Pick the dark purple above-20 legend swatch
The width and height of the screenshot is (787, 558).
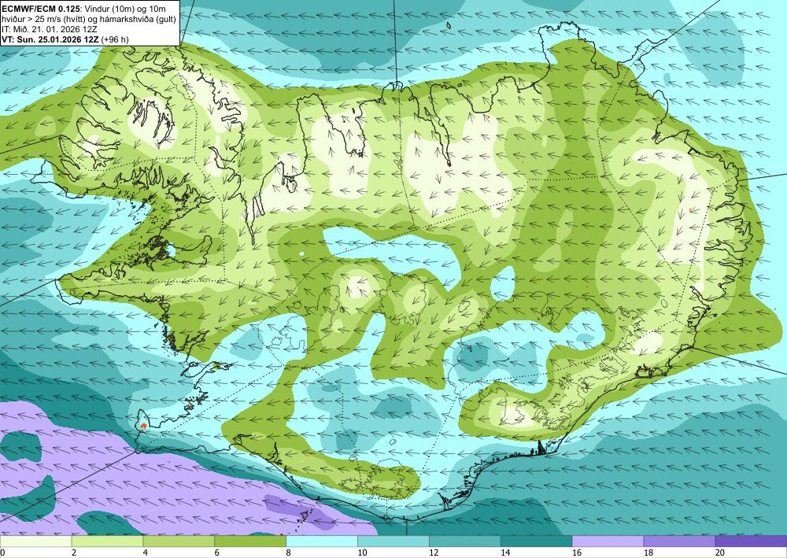[x=751, y=541]
